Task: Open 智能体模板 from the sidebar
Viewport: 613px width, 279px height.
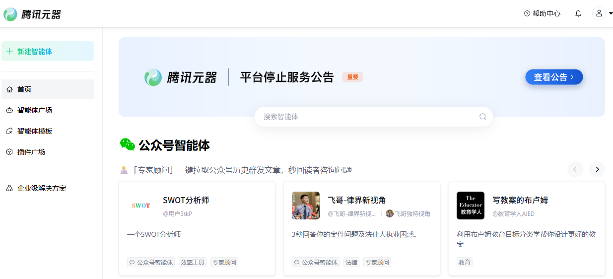Action: tap(48, 131)
